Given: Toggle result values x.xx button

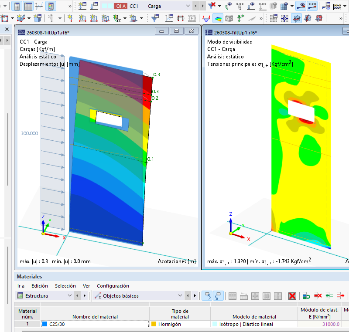Looking at the screenshot, I should (x=312, y=6).
